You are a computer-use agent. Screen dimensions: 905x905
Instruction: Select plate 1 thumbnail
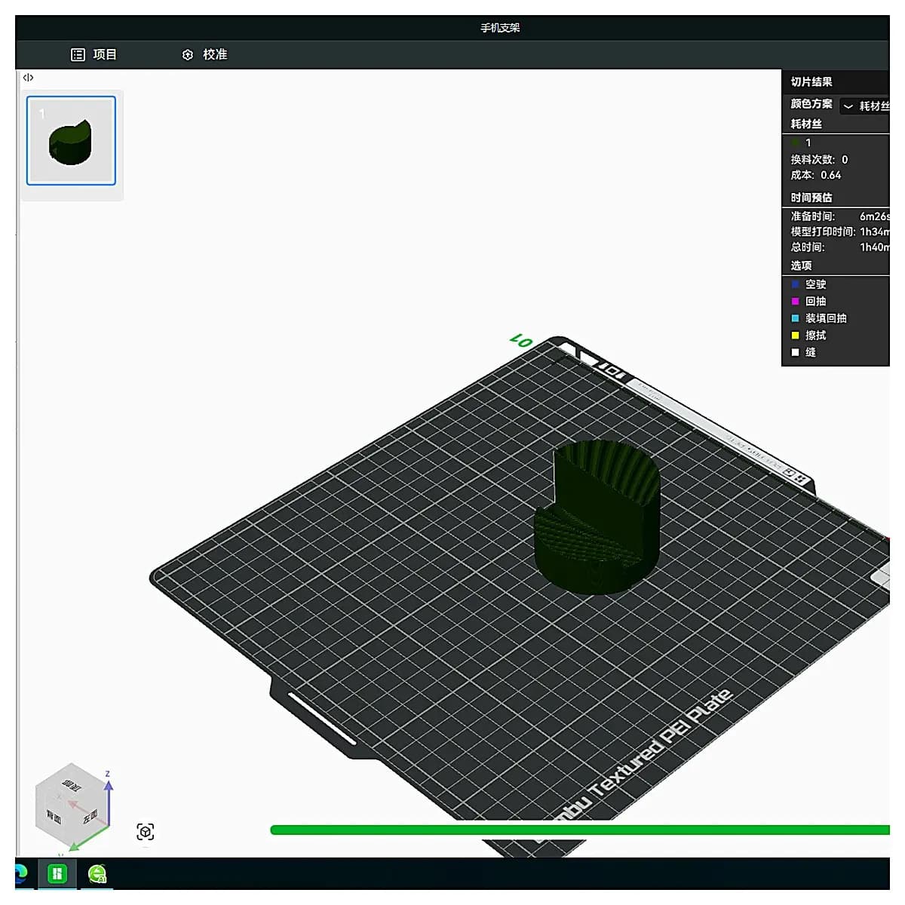71,140
